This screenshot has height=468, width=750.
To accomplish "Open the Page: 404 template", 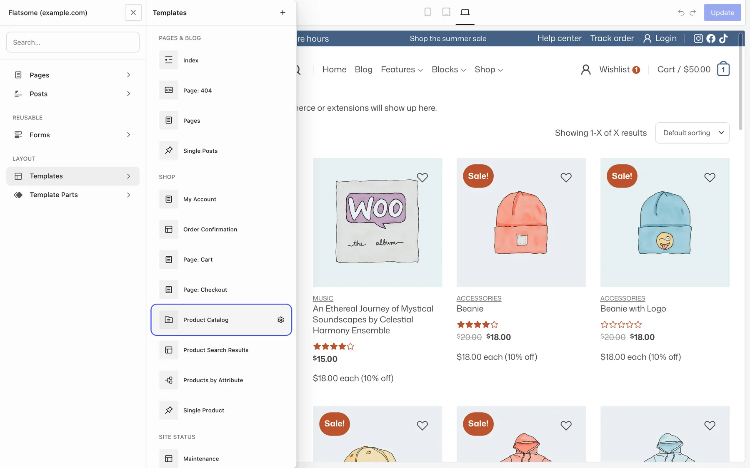I will [x=221, y=90].
